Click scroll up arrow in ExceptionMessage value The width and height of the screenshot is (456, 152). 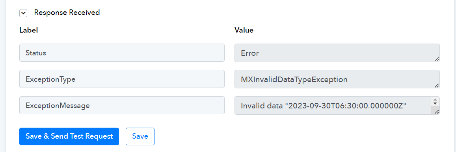click(436, 100)
